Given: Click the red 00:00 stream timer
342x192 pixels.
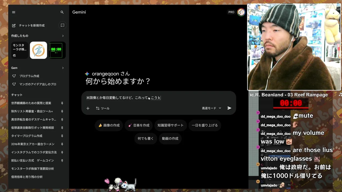Looking at the screenshot, I should pos(291,103).
